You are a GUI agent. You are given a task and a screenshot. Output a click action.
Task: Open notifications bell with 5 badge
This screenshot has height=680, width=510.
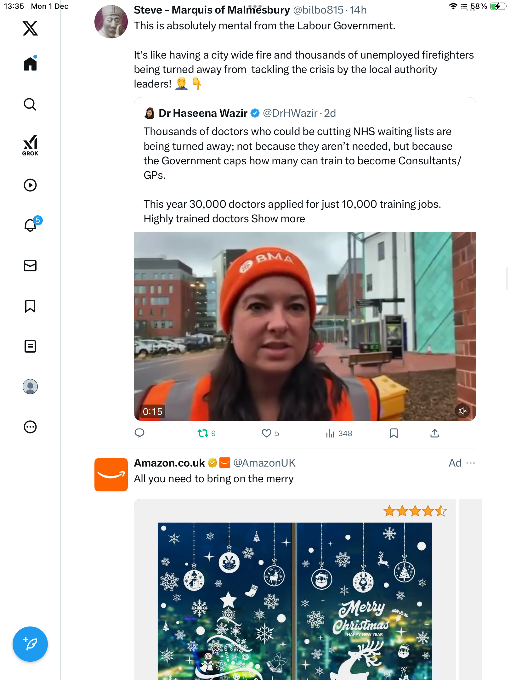tap(31, 225)
